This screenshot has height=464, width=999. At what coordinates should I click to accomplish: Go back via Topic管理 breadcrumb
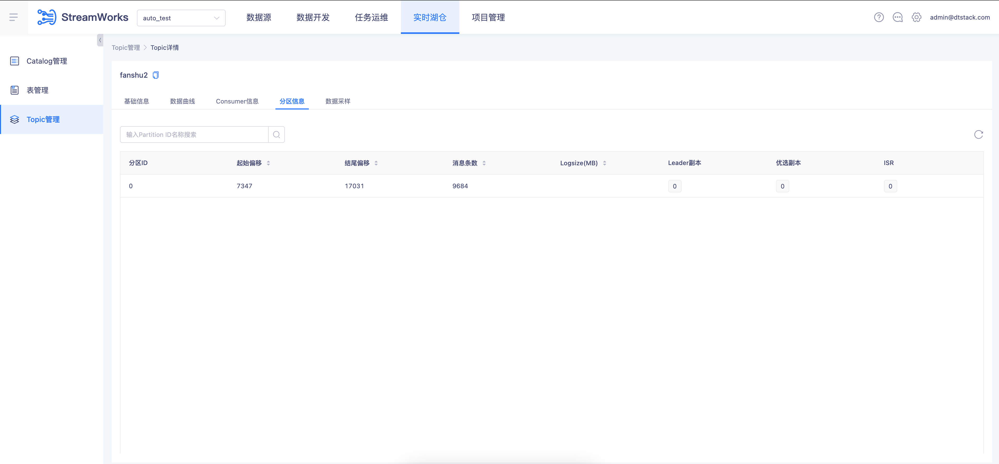(x=126, y=48)
